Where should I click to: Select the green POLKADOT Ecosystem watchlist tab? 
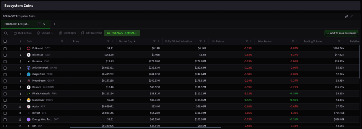(122, 33)
